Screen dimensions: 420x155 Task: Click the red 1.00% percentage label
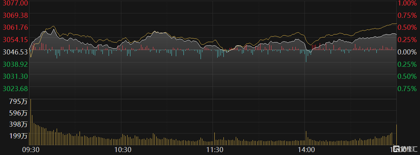coord(407,3)
